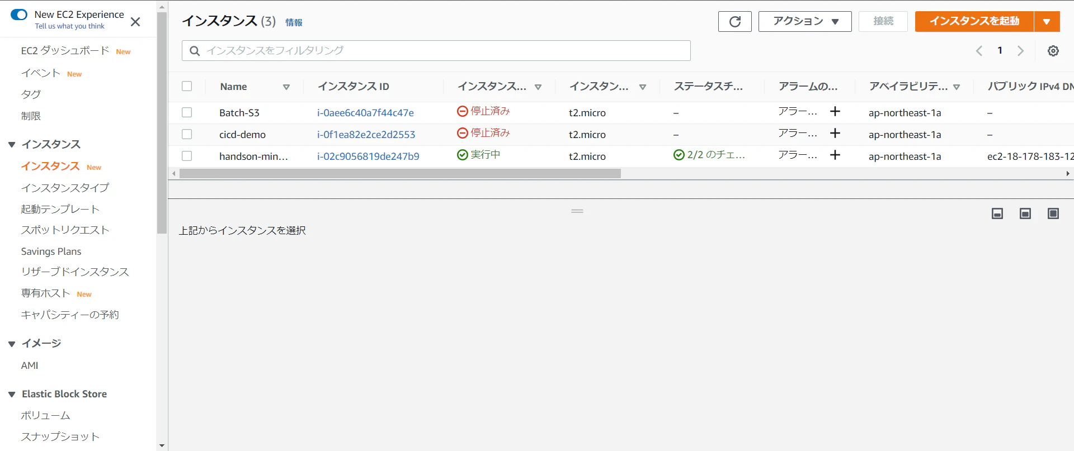Go to next page arrow

coord(1020,51)
